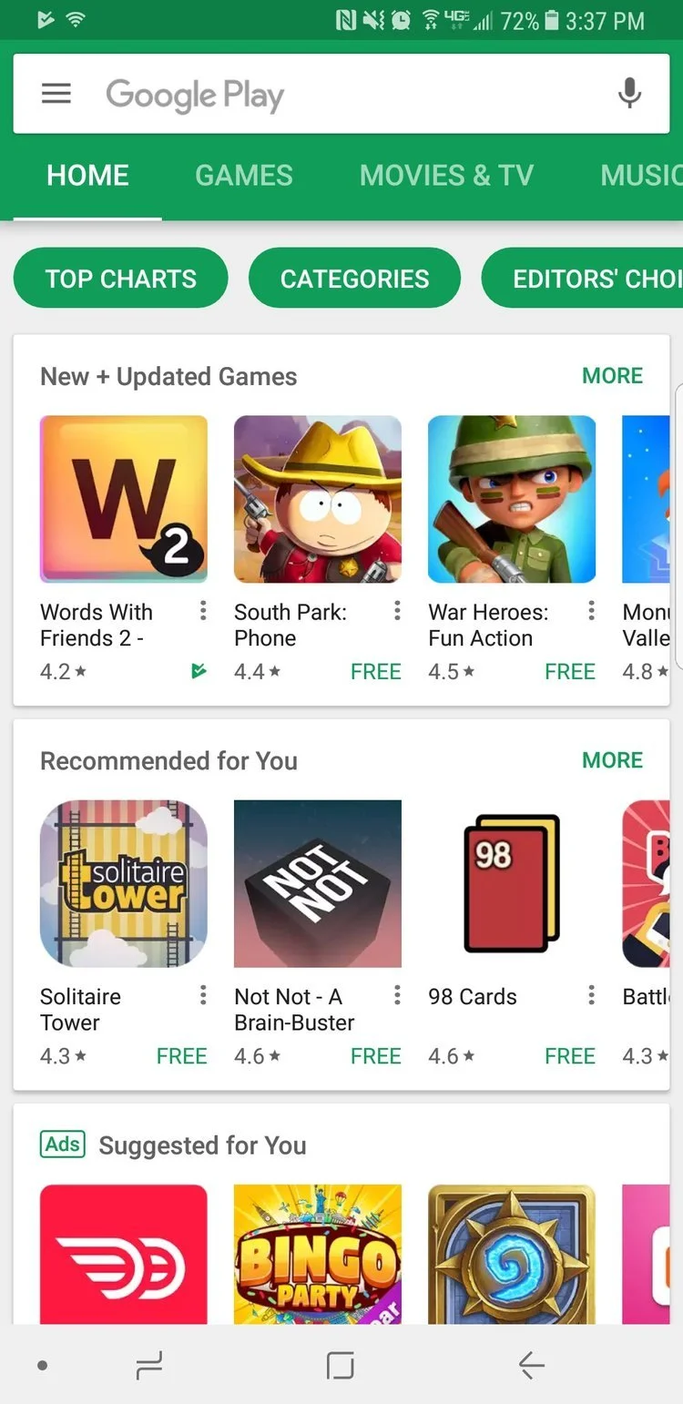Open the 98 Cards game icon
This screenshot has width=683, height=1404.
pos(512,883)
